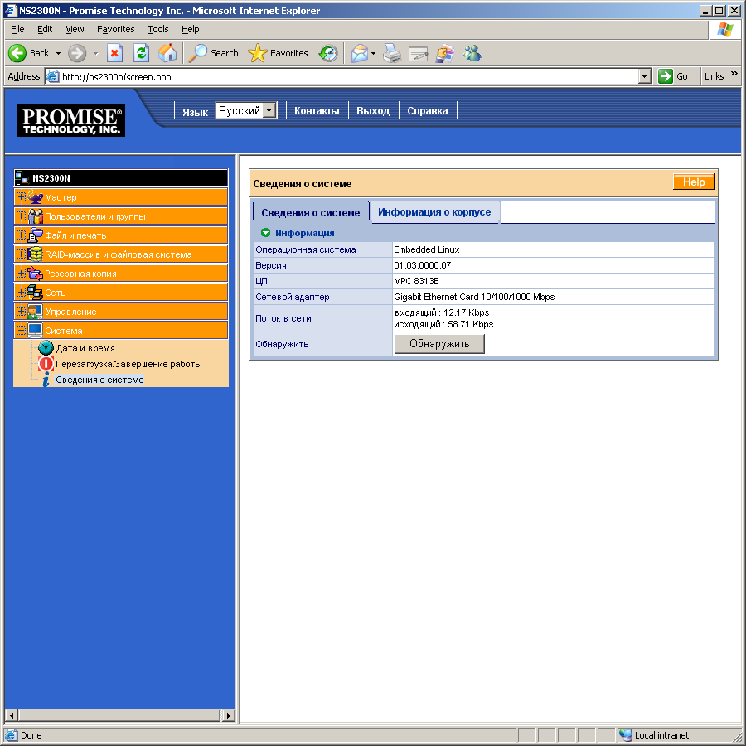Image resolution: width=746 pixels, height=746 pixels.
Task: Expand the Пользователи и группы node
Action: coord(21,216)
